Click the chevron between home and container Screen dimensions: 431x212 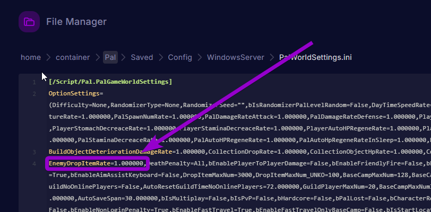(x=49, y=57)
